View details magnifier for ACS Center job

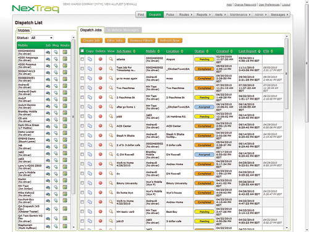pyautogui.click(x=111, y=126)
